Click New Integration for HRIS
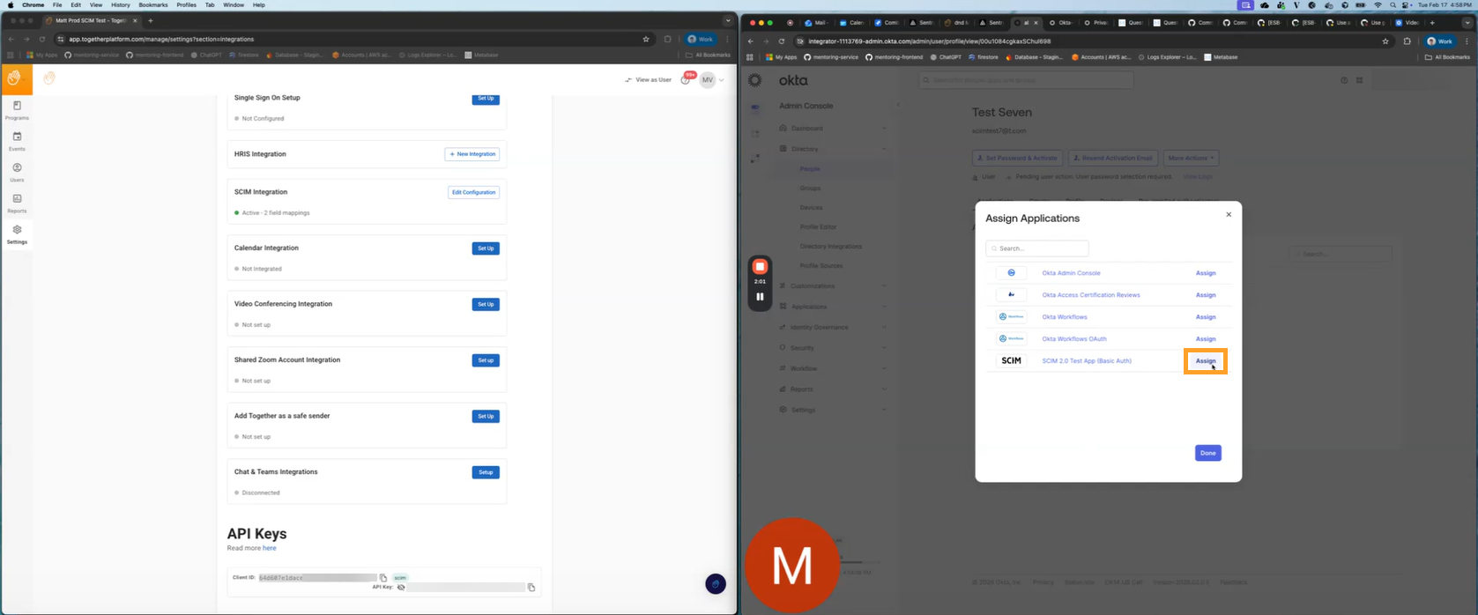This screenshot has width=1478, height=615. pos(472,154)
